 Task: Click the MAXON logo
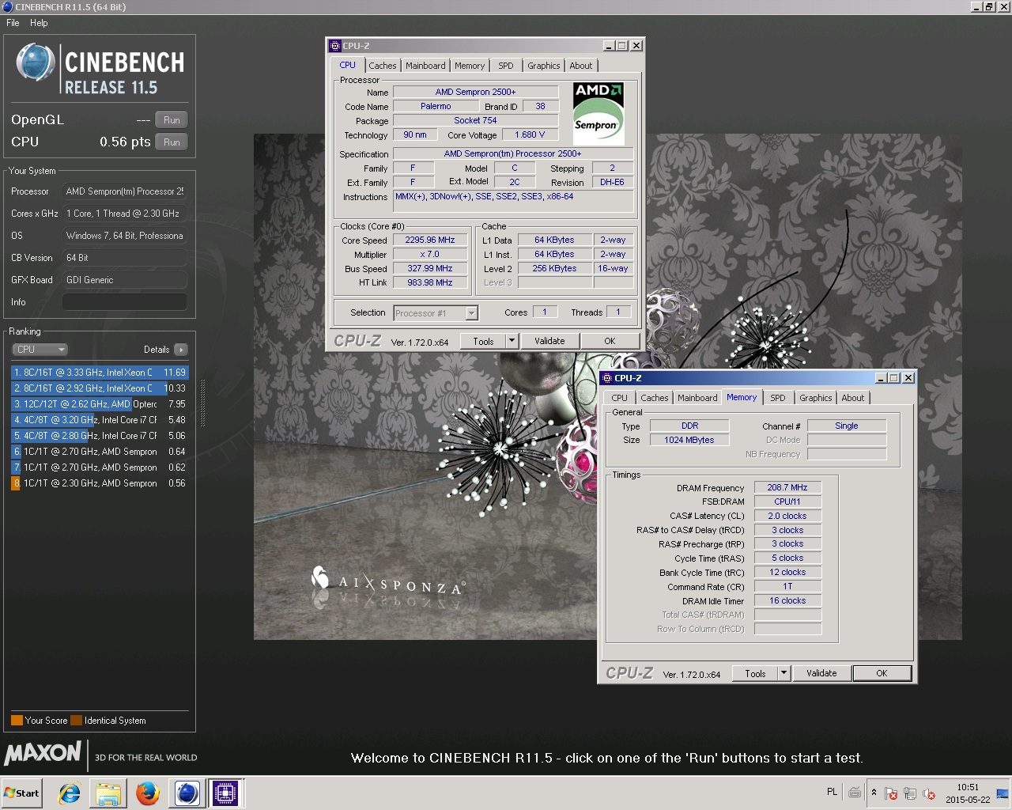[43, 753]
